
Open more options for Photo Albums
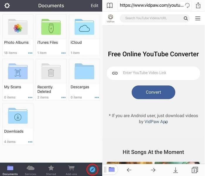point(30,53)
